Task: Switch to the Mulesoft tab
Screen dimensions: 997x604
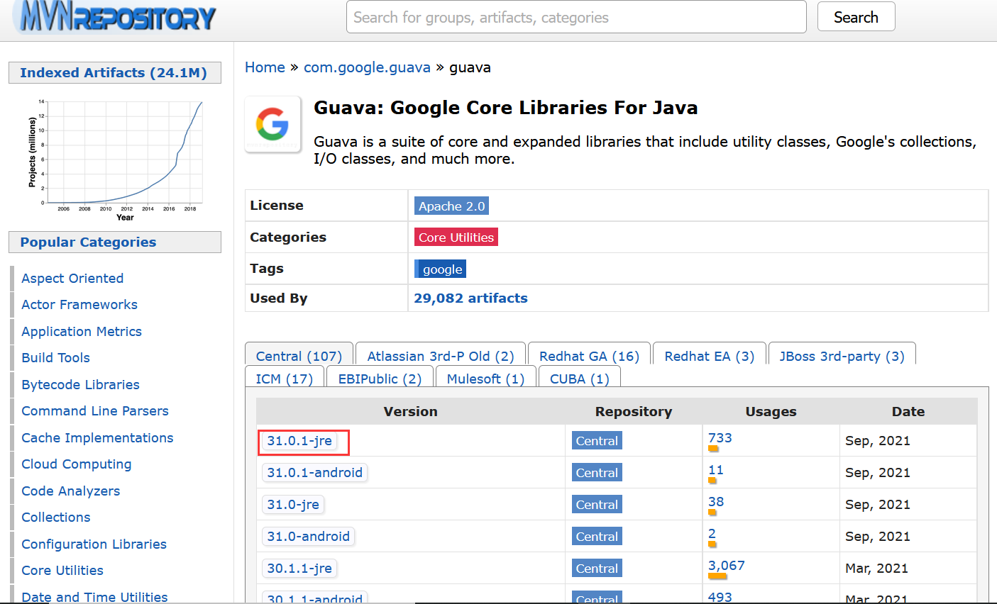Action: (485, 379)
